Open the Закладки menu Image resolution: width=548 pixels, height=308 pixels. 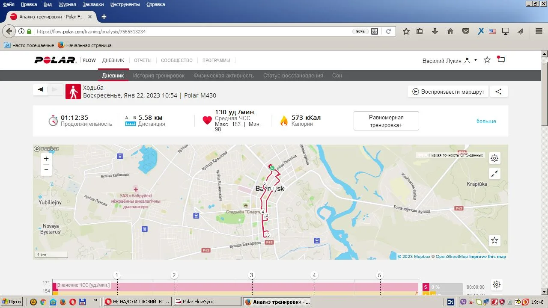point(93,4)
